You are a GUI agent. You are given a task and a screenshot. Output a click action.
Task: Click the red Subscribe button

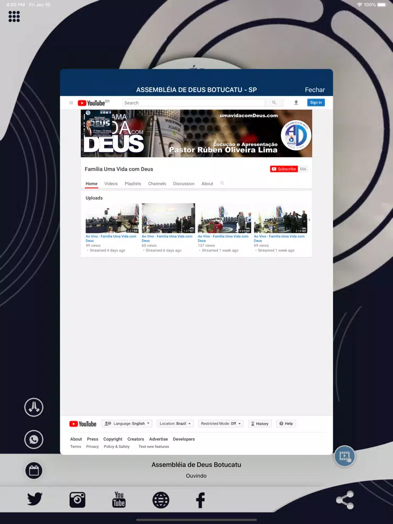(283, 169)
